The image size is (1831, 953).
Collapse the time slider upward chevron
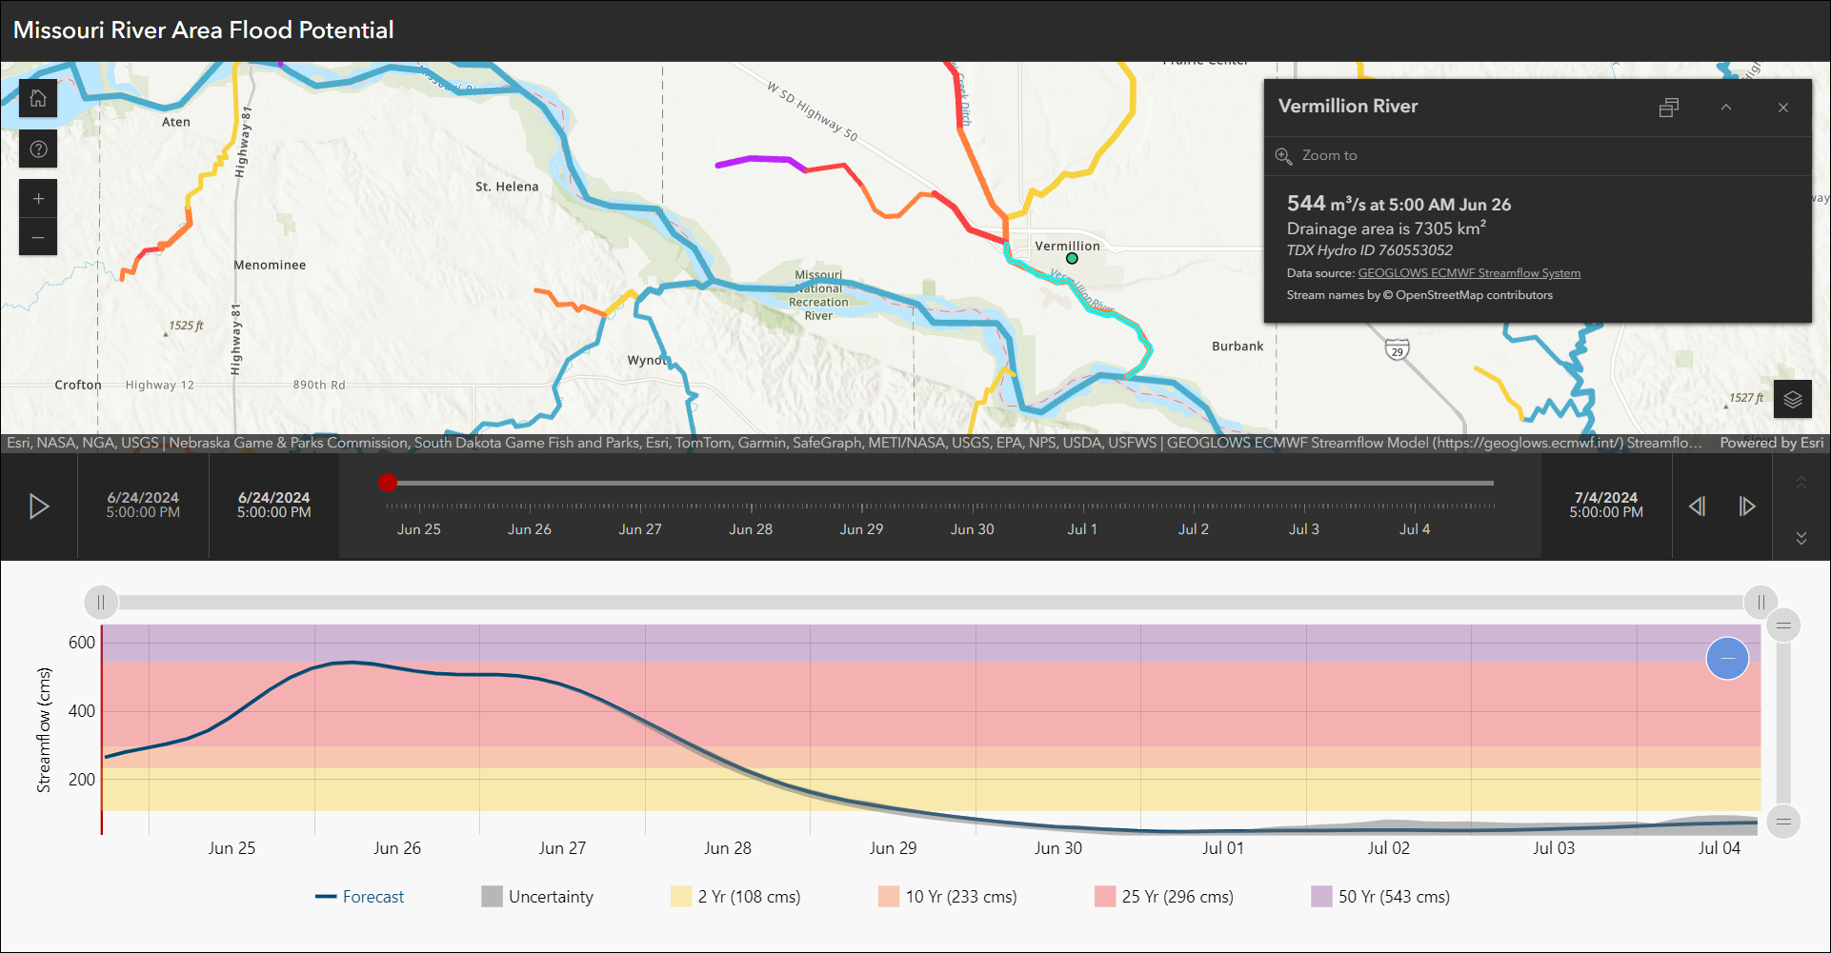1801,483
